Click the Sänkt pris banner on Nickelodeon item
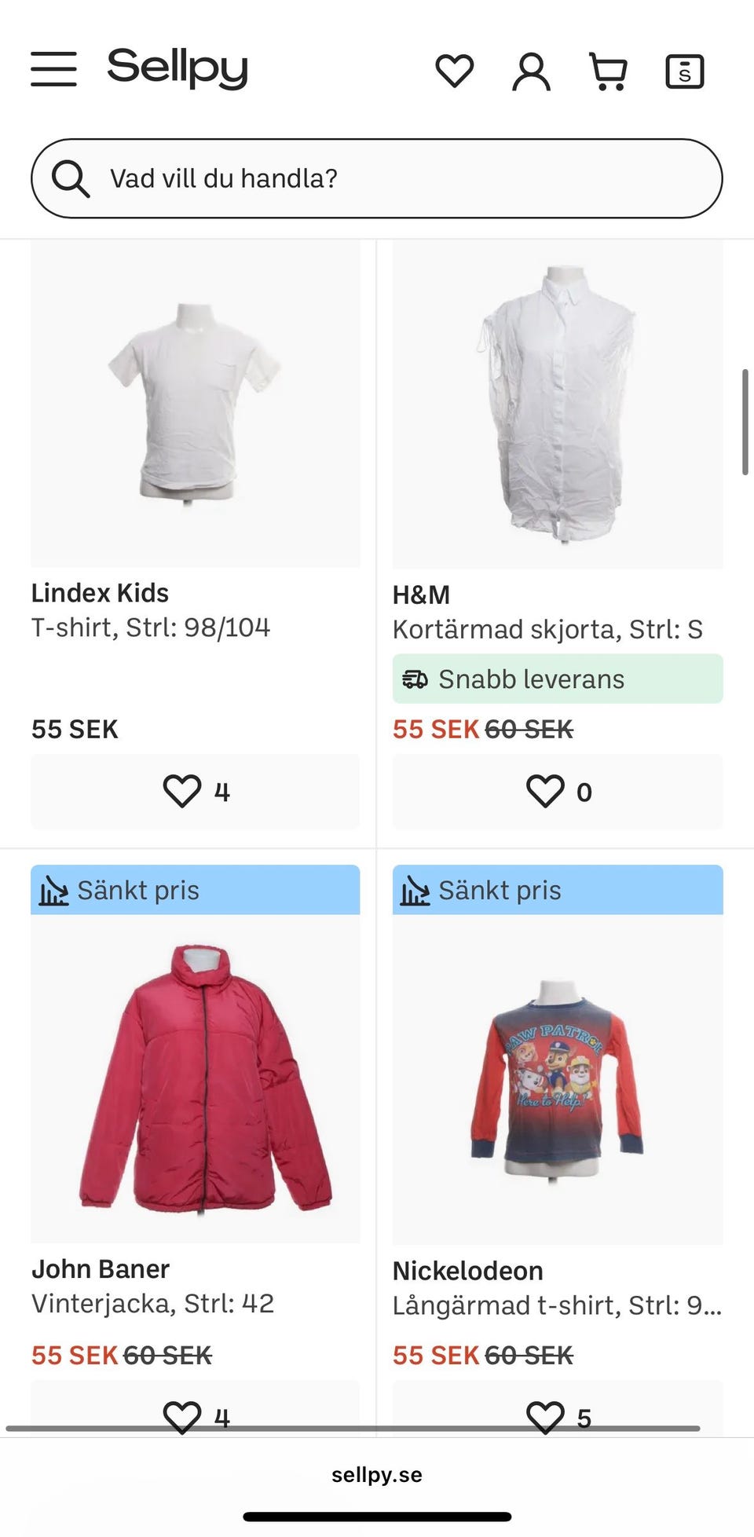 point(558,890)
